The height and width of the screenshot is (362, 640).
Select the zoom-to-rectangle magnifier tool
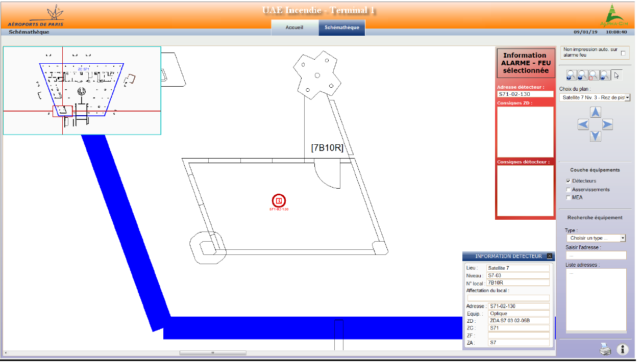coord(594,75)
